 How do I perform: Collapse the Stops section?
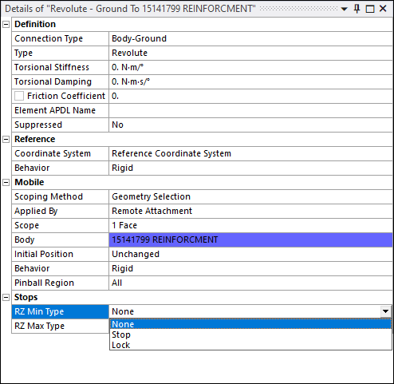[x=6, y=297]
